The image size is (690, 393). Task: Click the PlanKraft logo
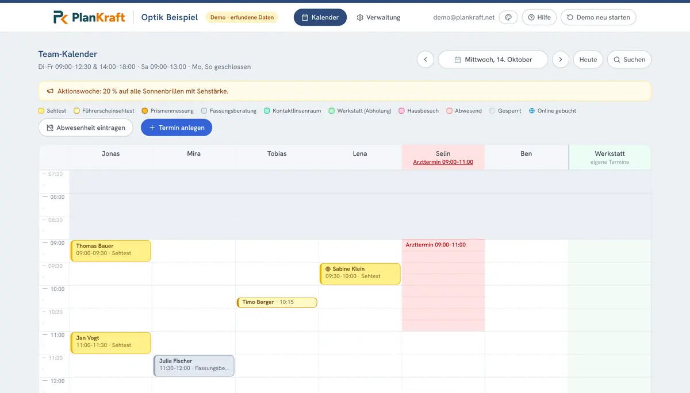[x=89, y=17]
